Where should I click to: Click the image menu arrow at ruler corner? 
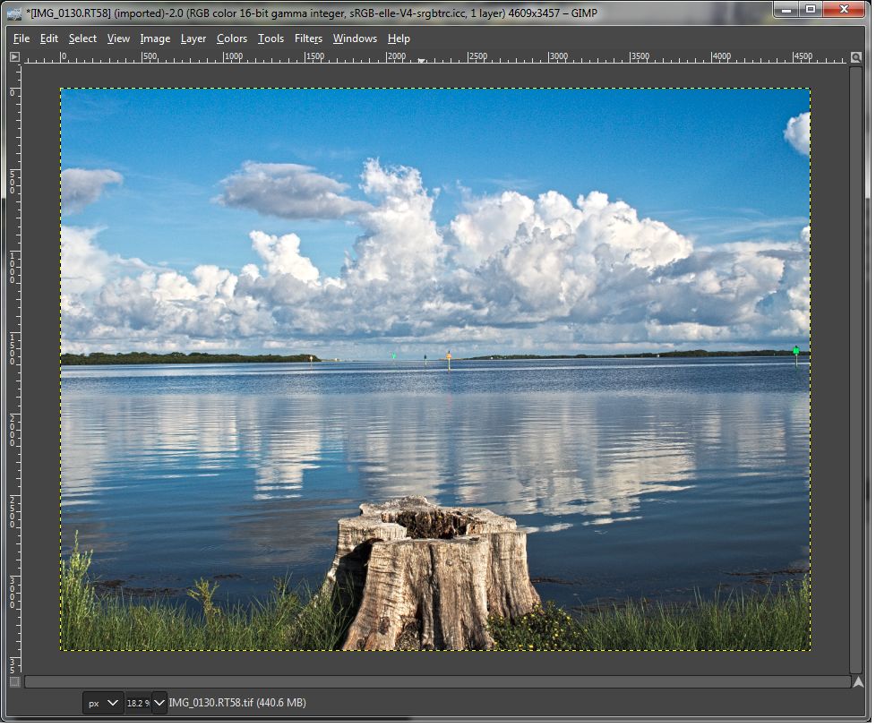click(x=14, y=56)
